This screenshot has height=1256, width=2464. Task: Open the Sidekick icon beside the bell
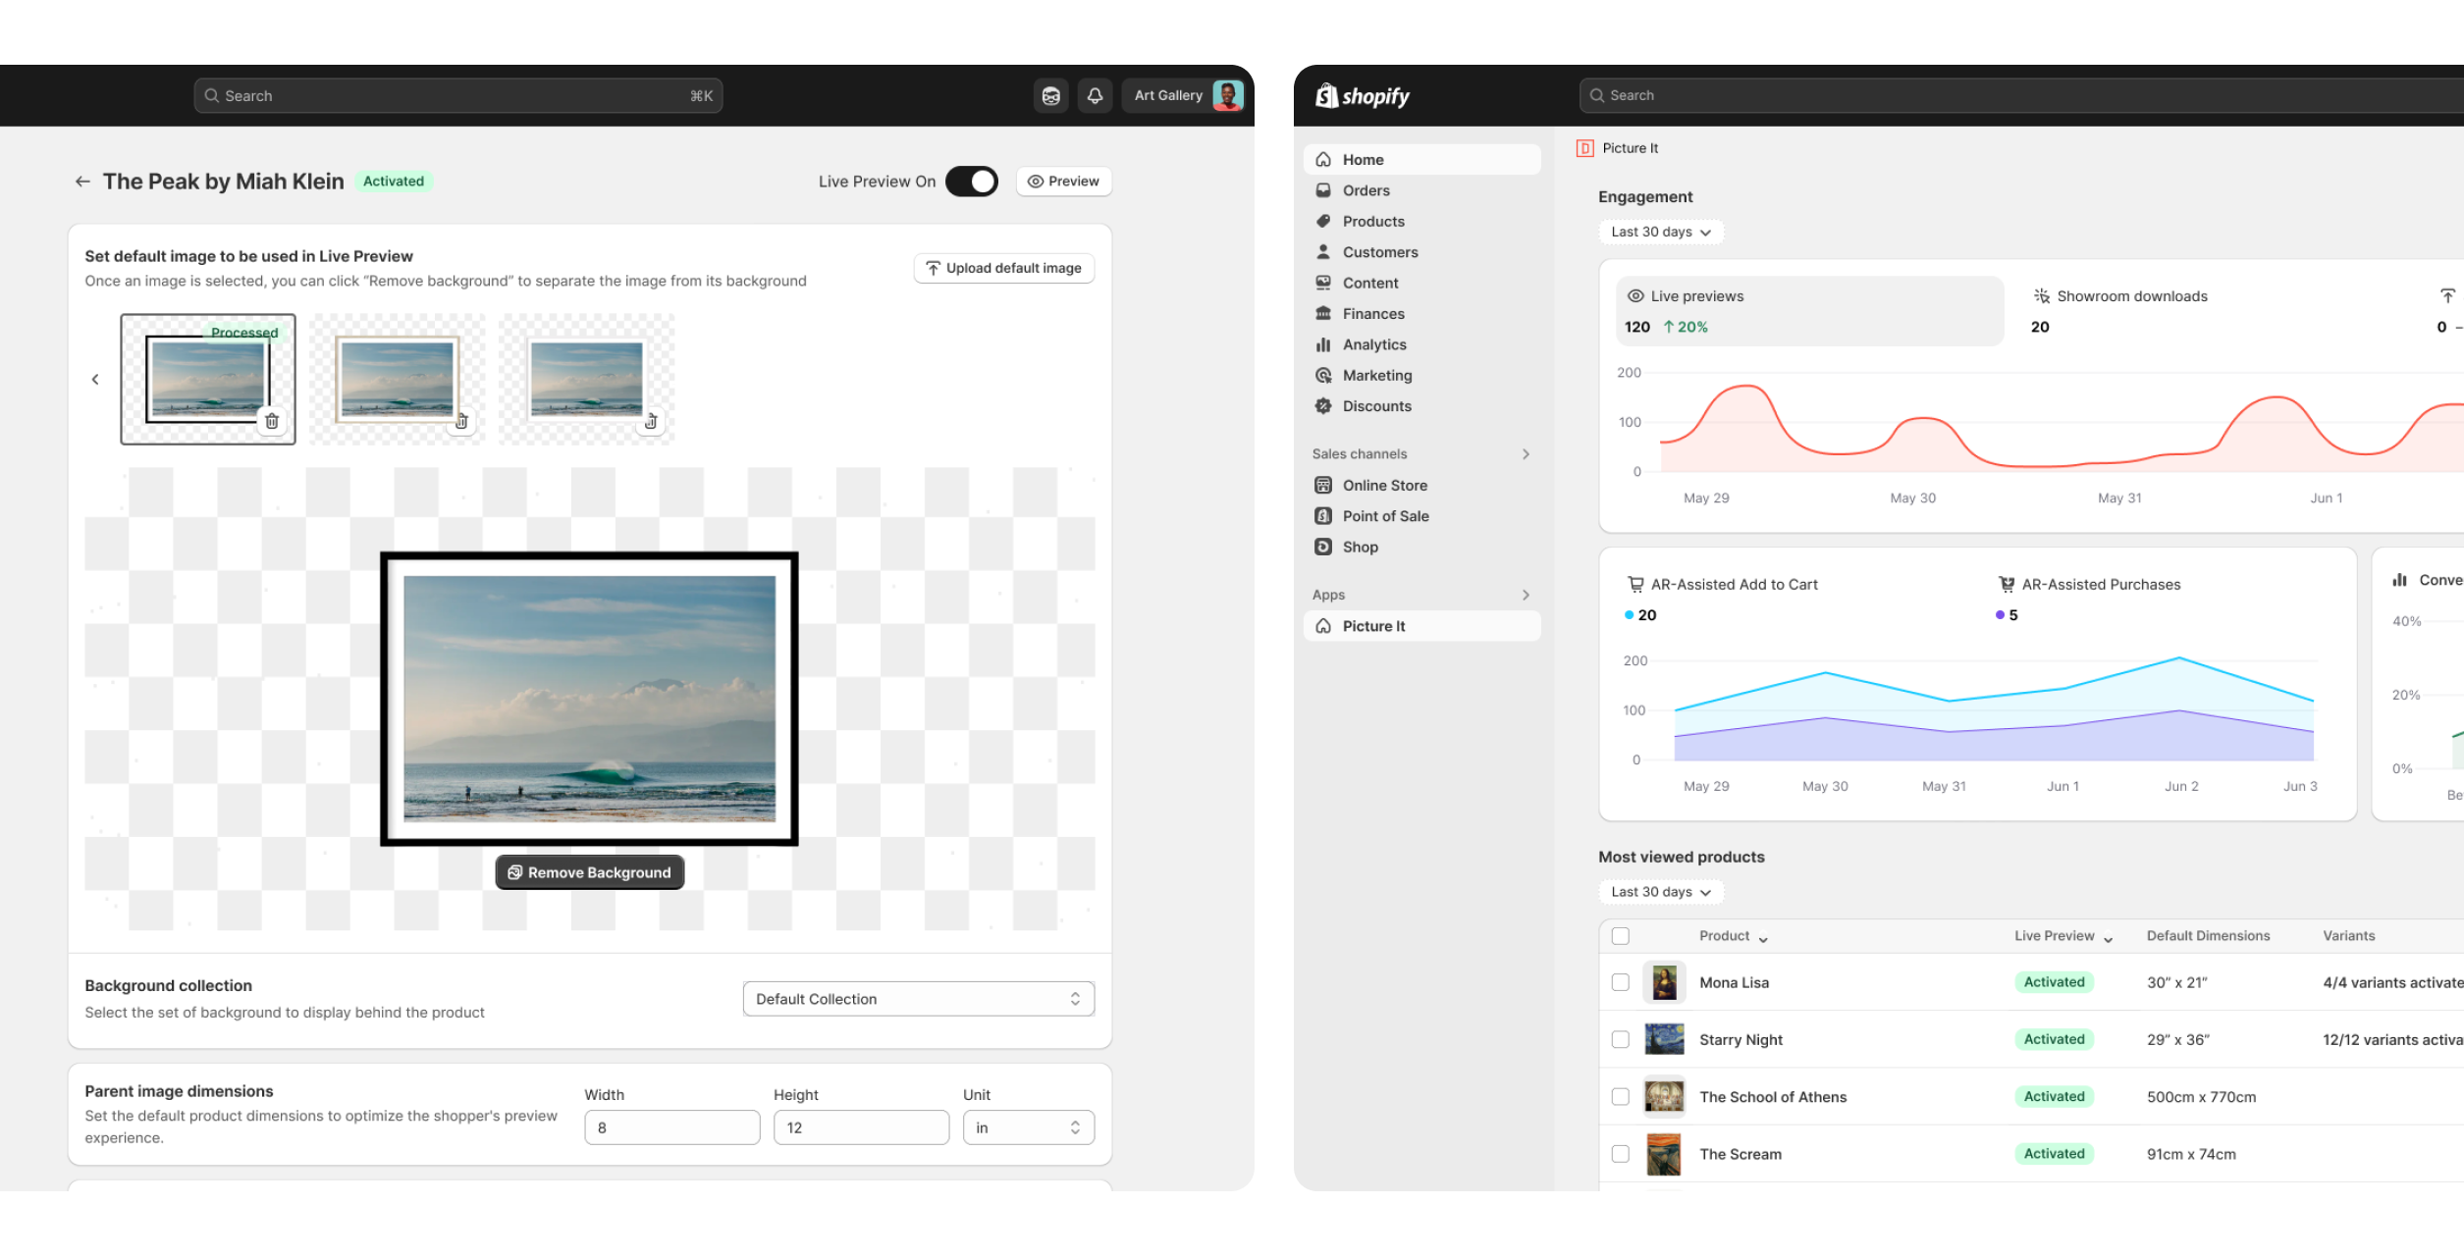[1051, 95]
